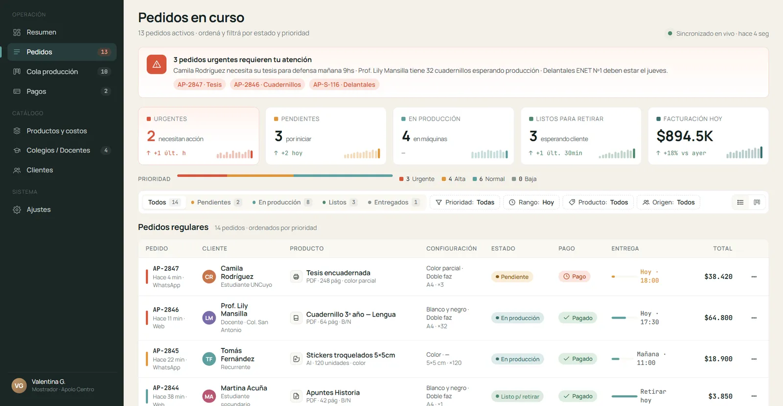Image resolution: width=783 pixels, height=406 pixels.
Task: Click the Listo p/ retirar status badge
Action: (517, 396)
